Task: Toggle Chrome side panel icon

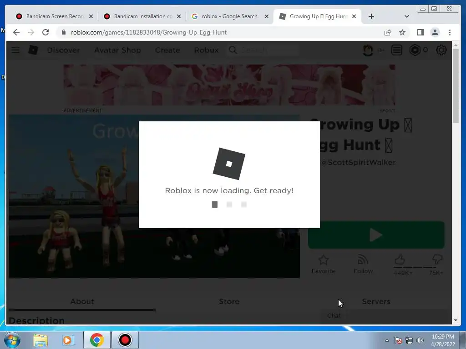Action: pyautogui.click(x=420, y=32)
